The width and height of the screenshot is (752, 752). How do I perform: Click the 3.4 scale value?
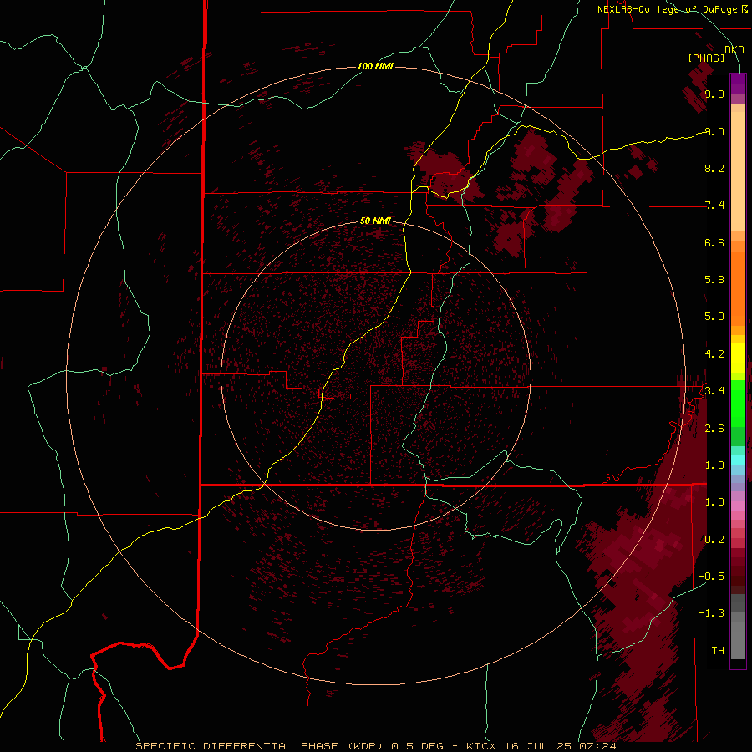pyautogui.click(x=714, y=391)
